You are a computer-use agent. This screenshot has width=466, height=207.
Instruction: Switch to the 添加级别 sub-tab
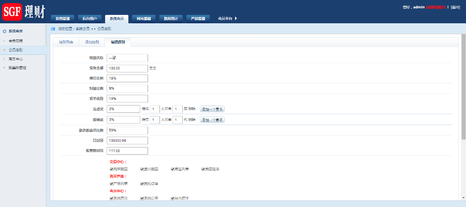tap(92, 42)
